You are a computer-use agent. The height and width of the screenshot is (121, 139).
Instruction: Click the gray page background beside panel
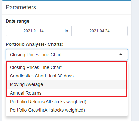135,60
